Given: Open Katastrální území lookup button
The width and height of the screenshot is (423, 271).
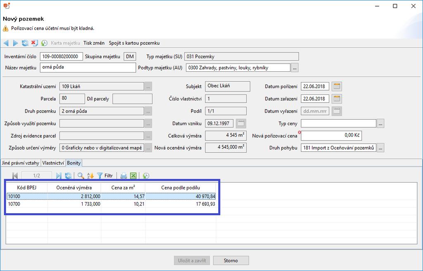Looking at the screenshot, I should [148, 87].
